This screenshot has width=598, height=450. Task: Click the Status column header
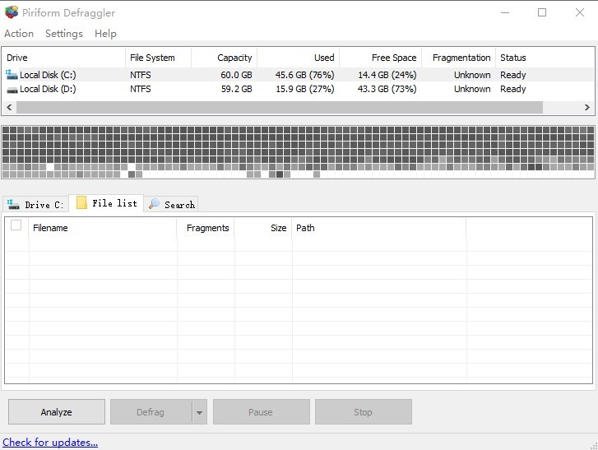[545, 58]
